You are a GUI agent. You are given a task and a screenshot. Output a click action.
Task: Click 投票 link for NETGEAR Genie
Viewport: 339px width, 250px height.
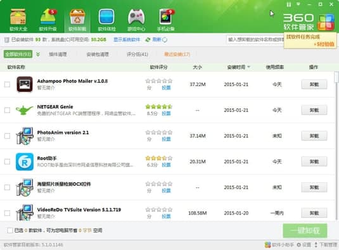(x=166, y=113)
